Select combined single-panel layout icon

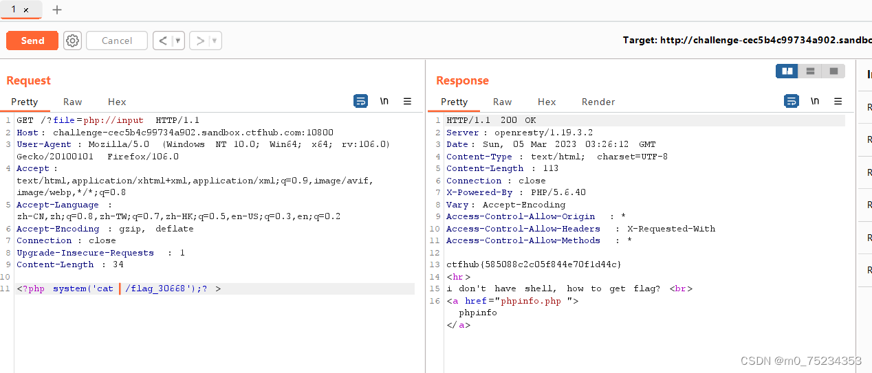click(x=833, y=71)
